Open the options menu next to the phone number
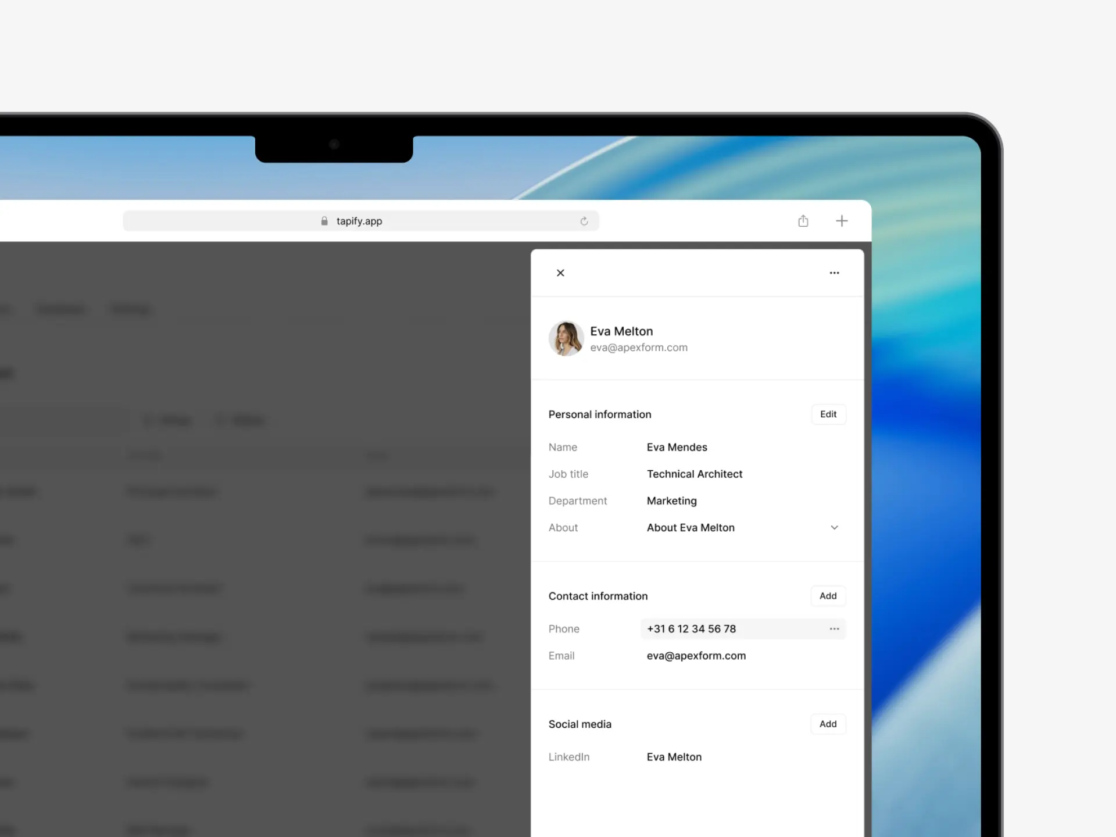This screenshot has width=1116, height=837. click(835, 629)
